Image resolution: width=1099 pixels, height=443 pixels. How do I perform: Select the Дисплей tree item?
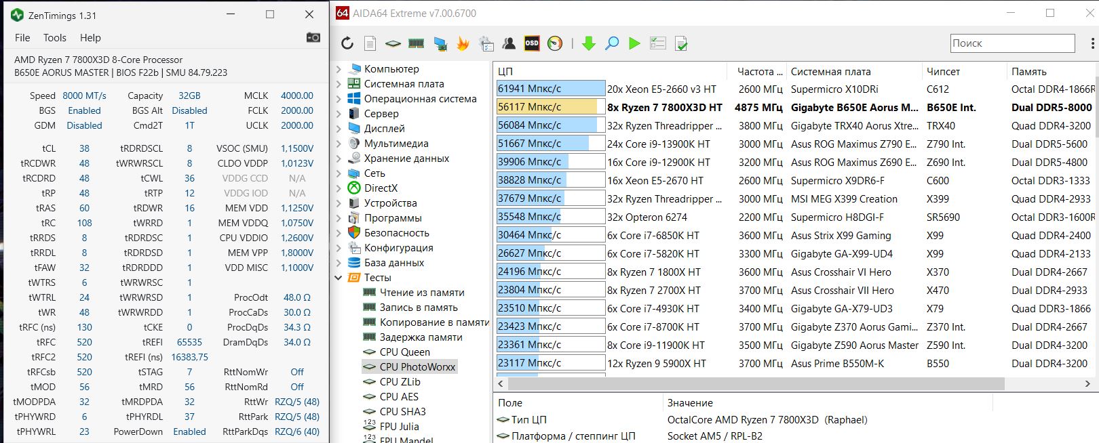pos(384,129)
